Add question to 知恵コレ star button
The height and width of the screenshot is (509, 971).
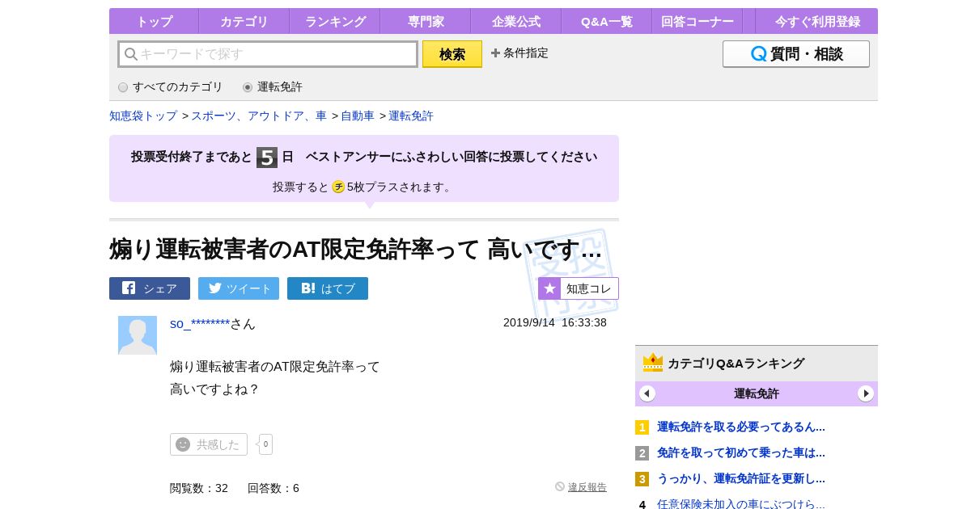pyautogui.click(x=579, y=288)
